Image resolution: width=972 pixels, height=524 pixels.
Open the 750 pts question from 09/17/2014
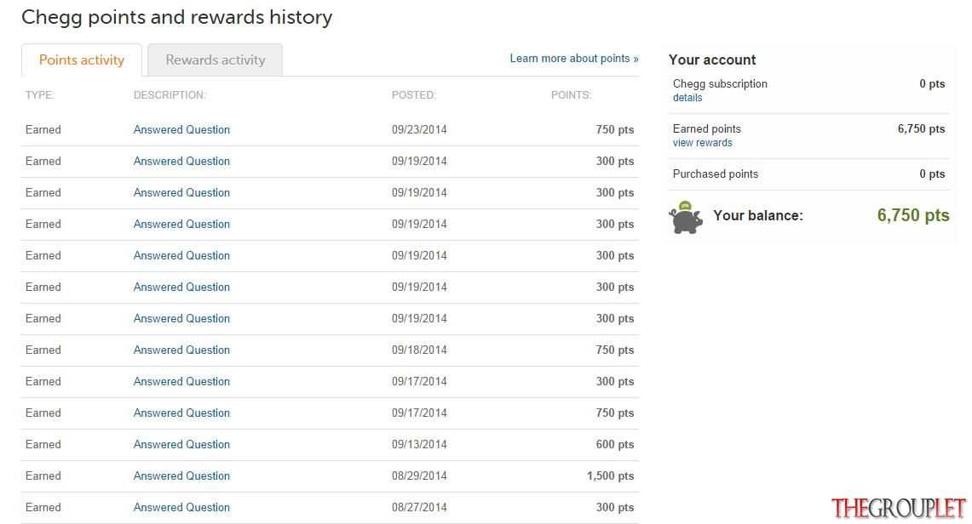coord(181,413)
